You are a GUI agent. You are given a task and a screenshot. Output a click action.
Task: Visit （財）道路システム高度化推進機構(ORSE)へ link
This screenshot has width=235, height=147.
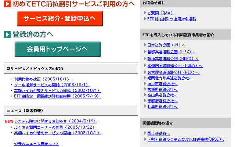[x=186, y=139]
